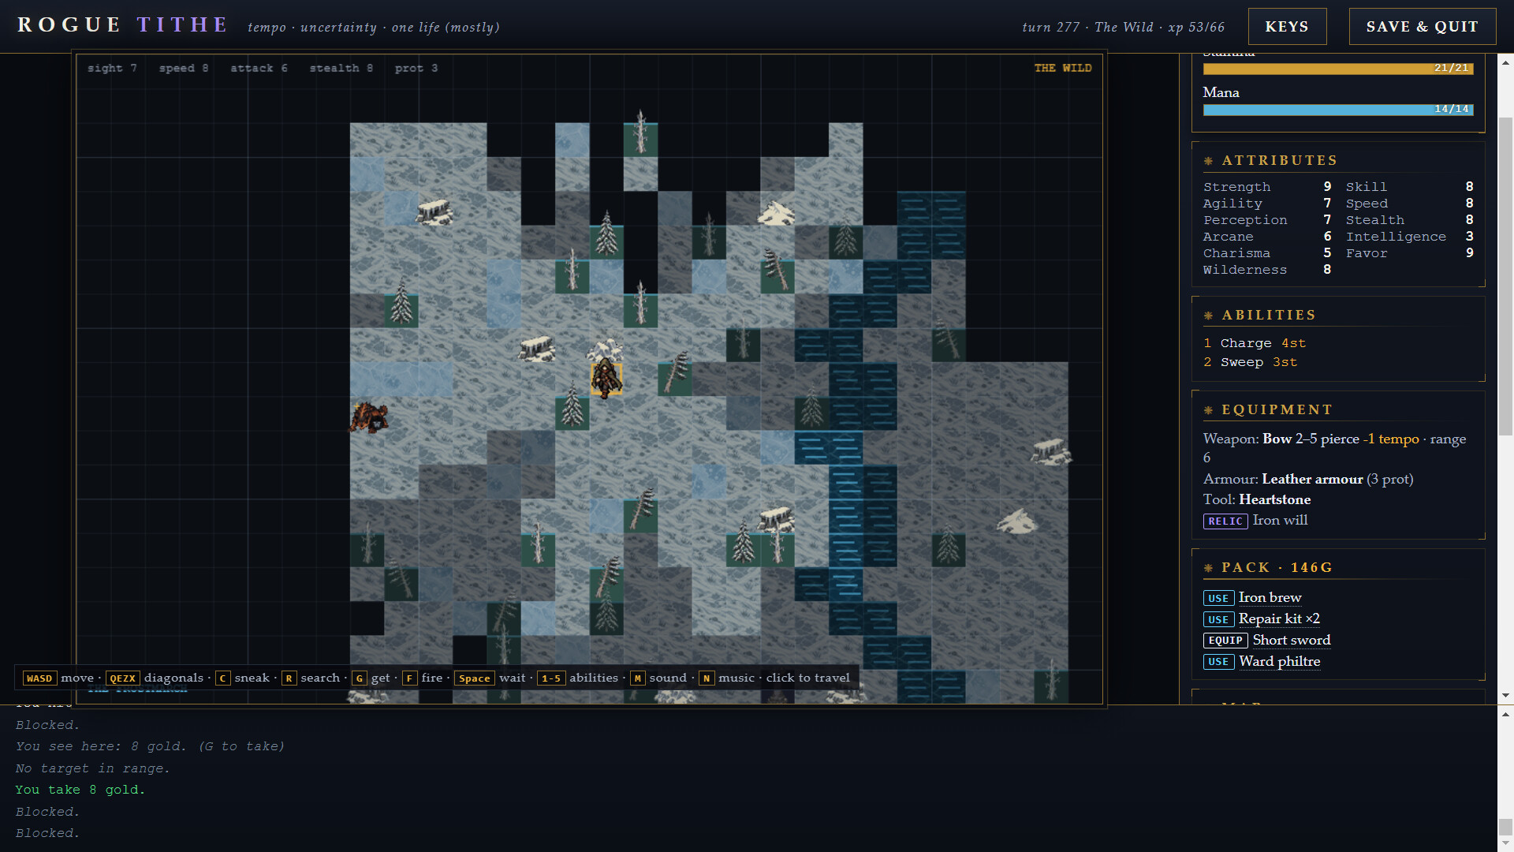Click the stump beside the lower river
Image resolution: width=1514 pixels, height=852 pixels.
[776, 519]
